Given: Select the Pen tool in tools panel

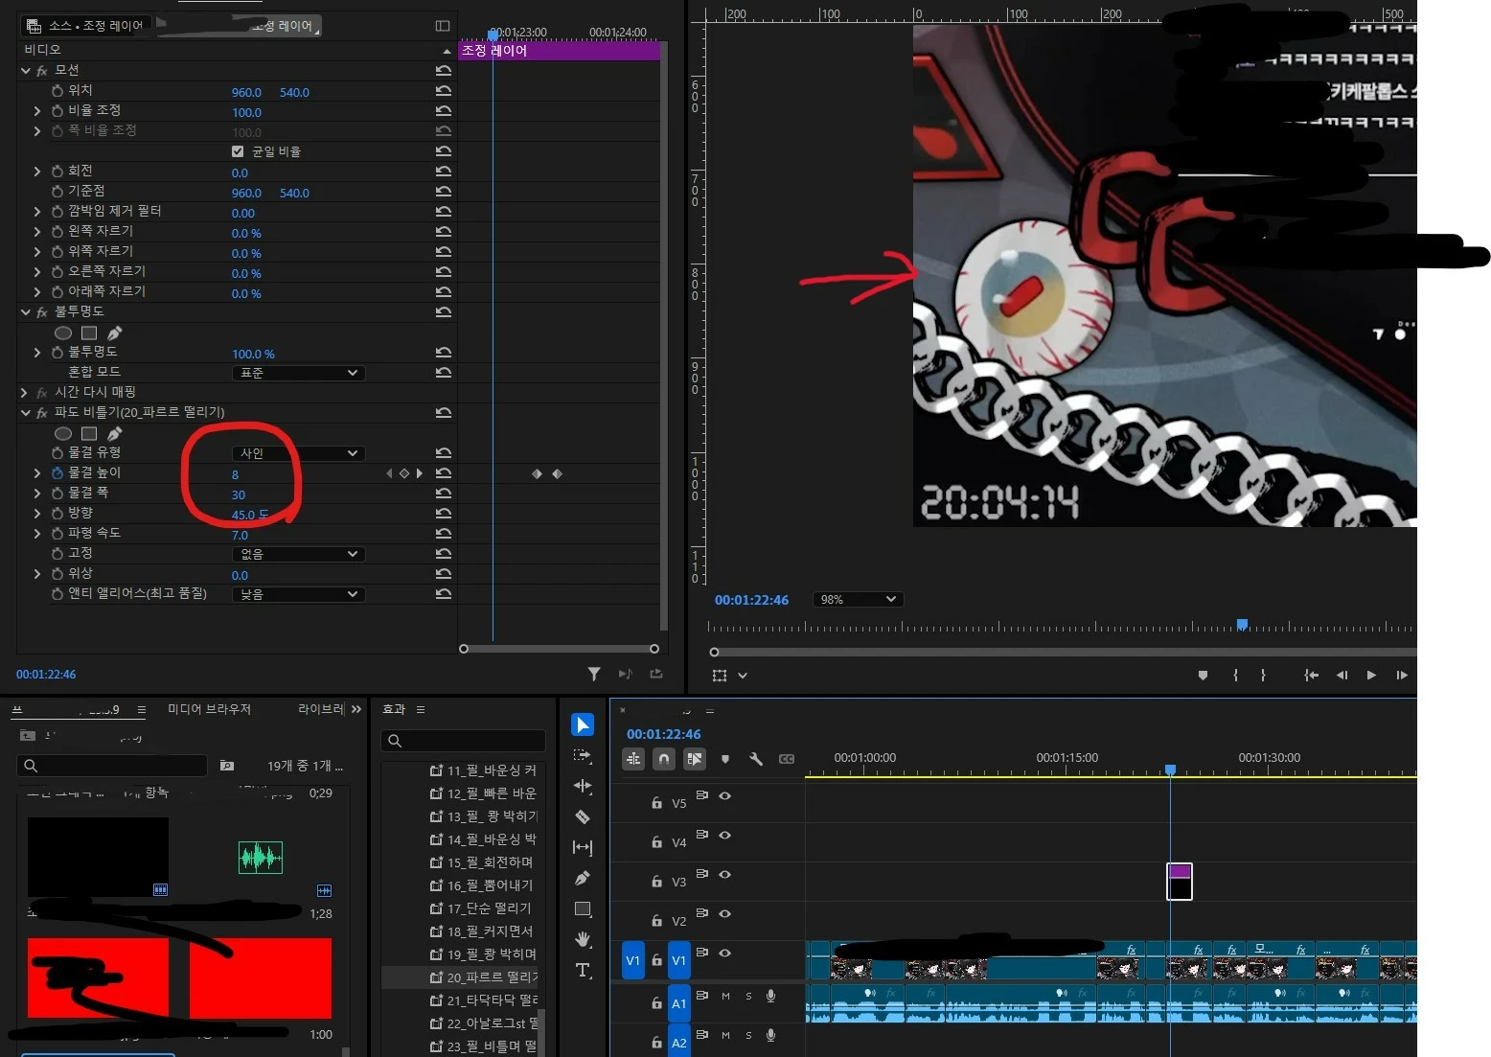Looking at the screenshot, I should click(583, 878).
